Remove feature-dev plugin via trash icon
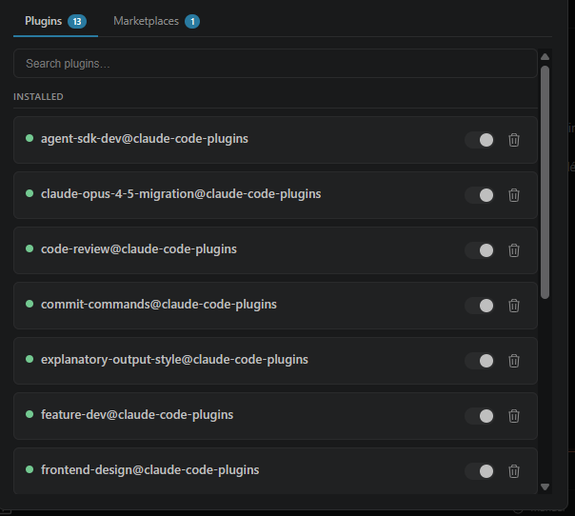Screen dimensions: 575x516 (x=514, y=416)
